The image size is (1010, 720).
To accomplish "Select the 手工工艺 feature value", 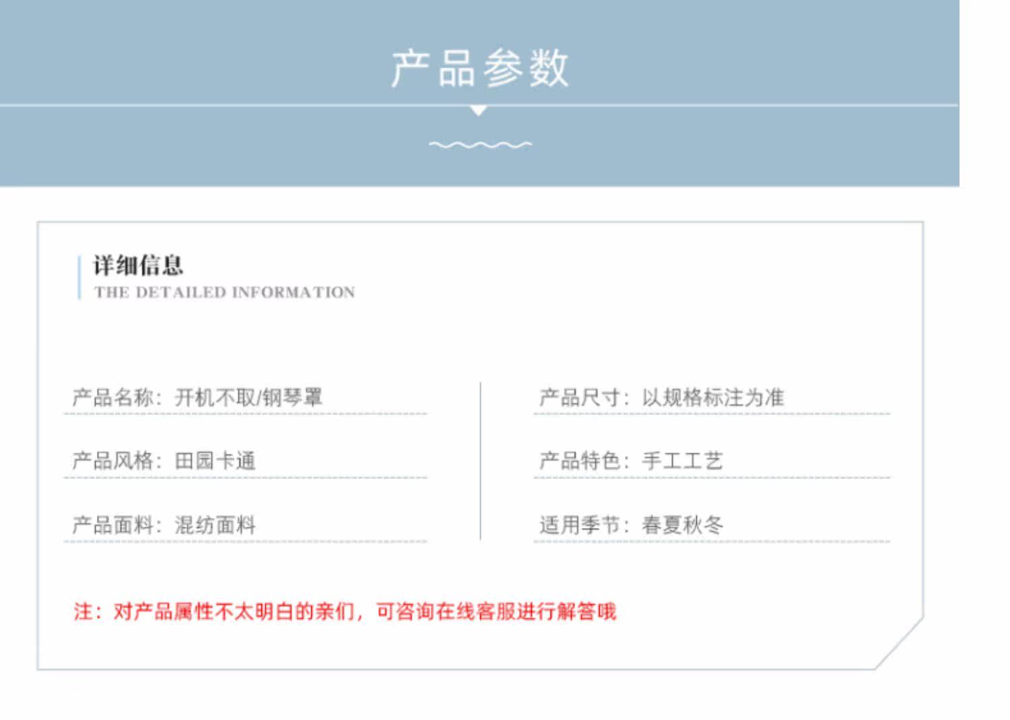I will click(x=682, y=461).
